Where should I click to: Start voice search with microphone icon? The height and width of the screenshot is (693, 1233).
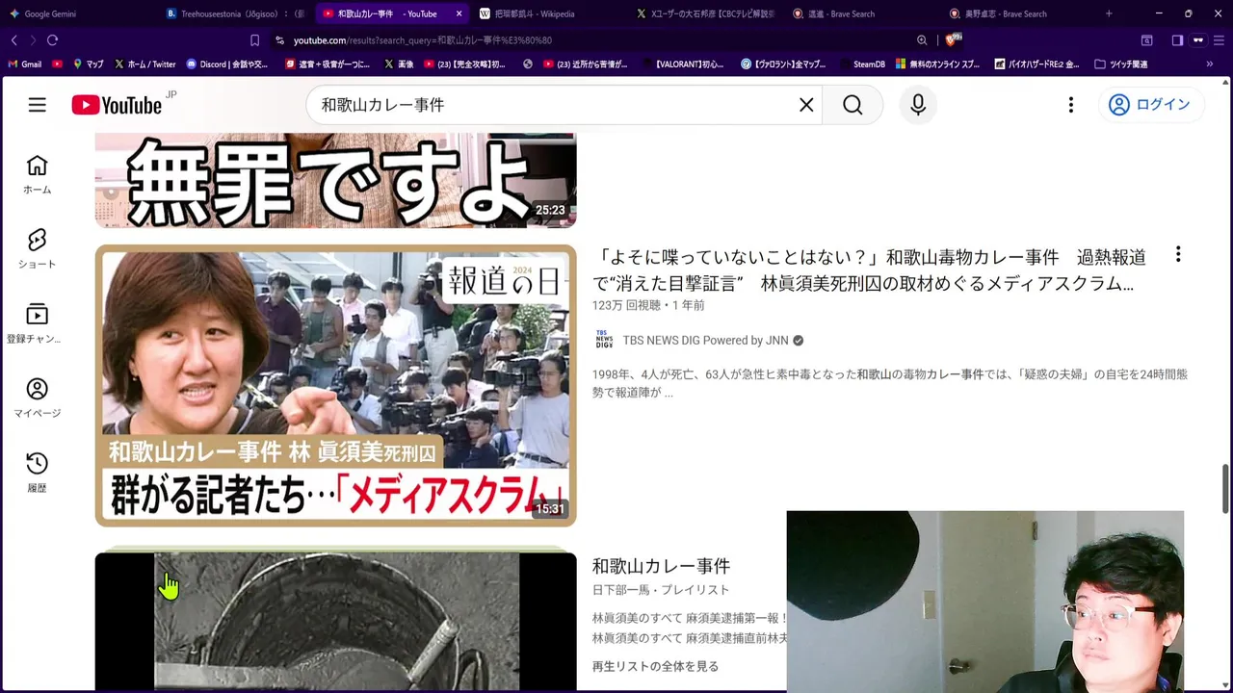[x=918, y=105]
